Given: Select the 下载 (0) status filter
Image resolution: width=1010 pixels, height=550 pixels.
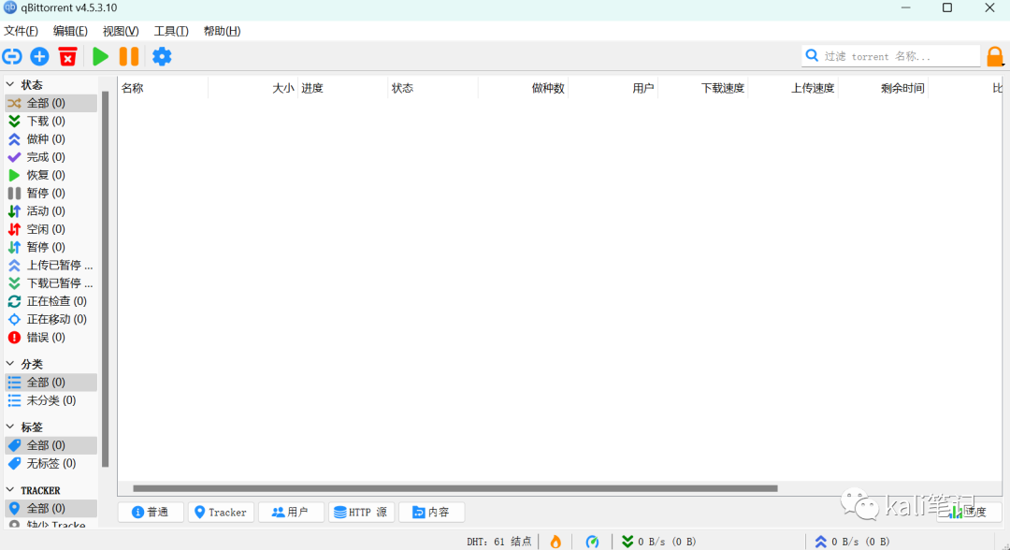Looking at the screenshot, I should [50, 121].
